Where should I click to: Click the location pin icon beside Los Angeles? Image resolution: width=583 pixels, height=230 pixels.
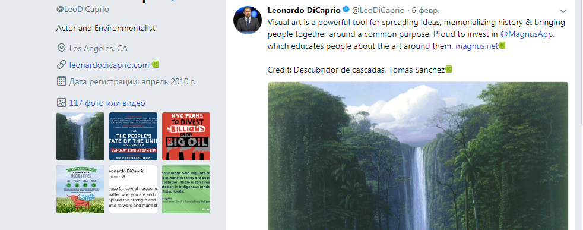click(x=61, y=48)
